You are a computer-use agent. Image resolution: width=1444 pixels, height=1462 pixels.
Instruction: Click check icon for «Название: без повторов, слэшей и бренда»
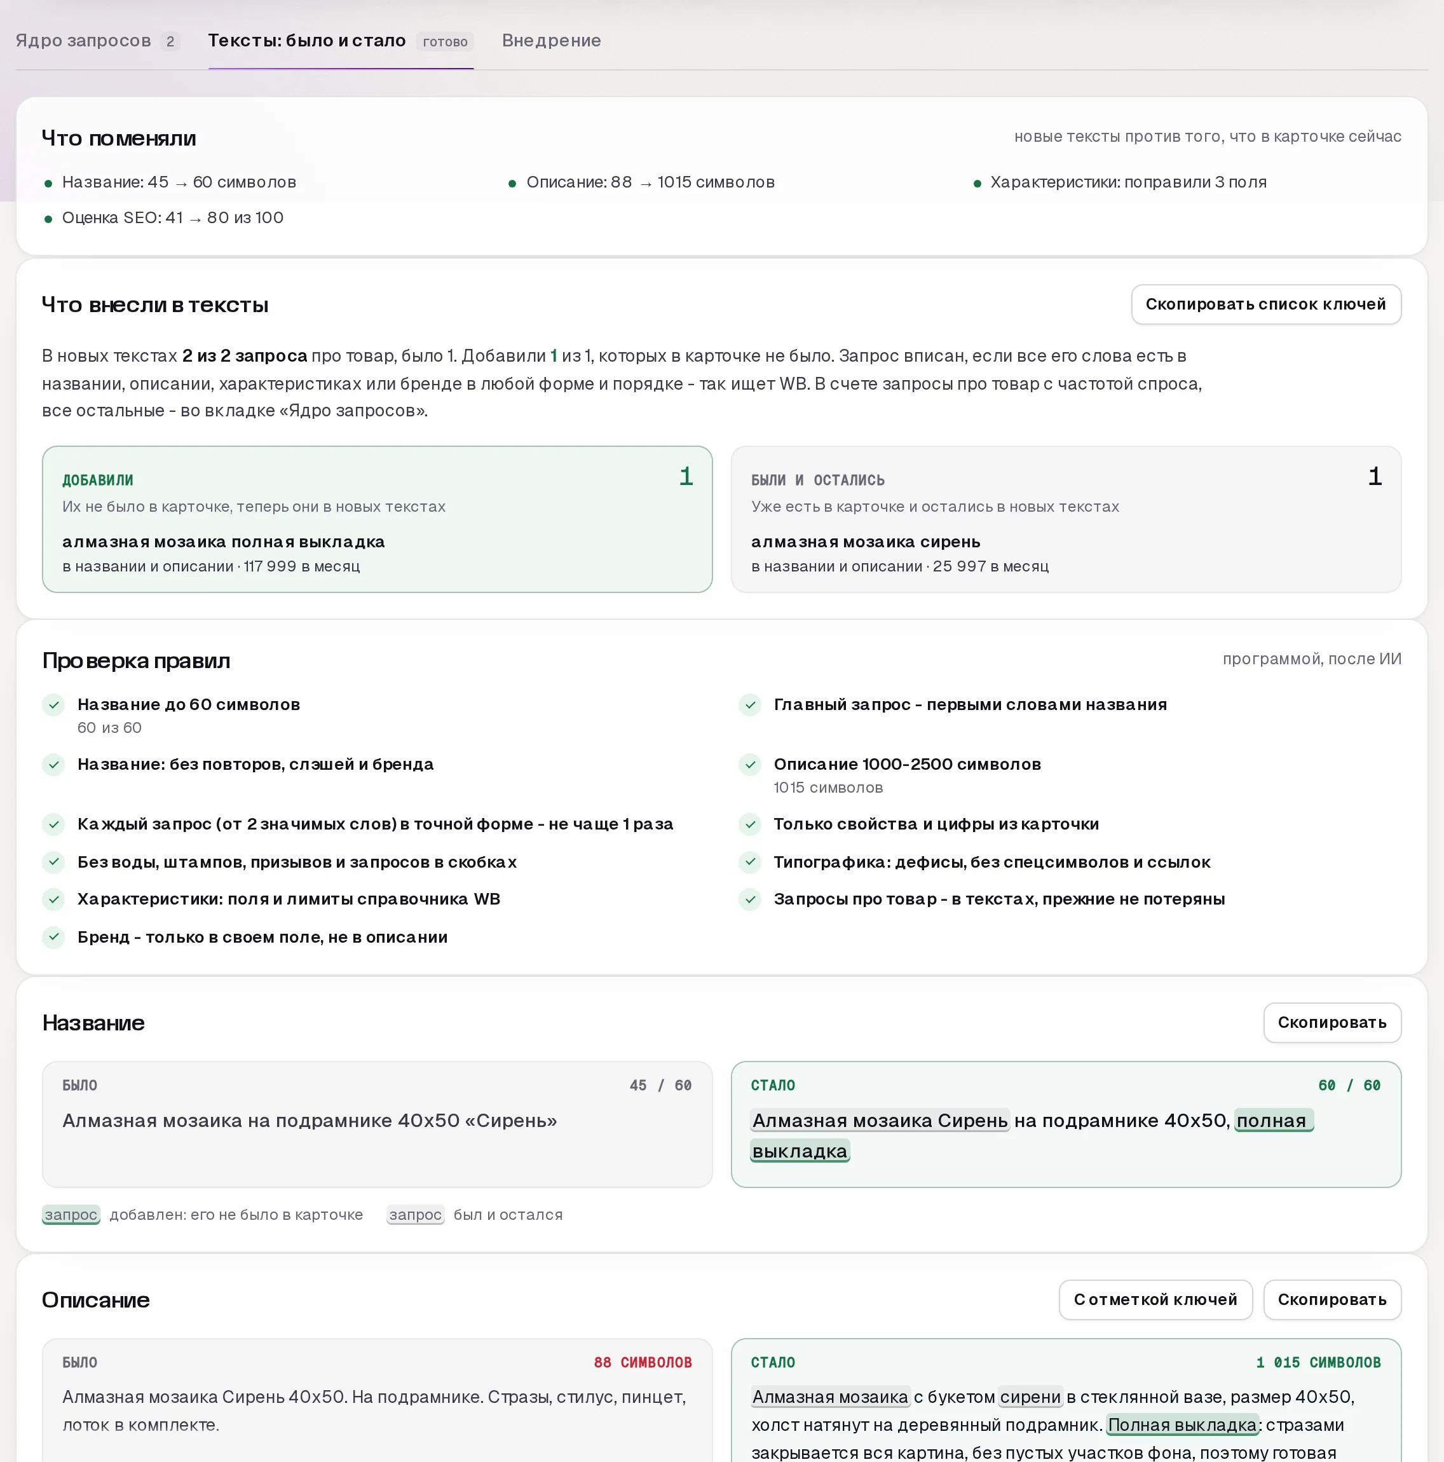point(54,764)
